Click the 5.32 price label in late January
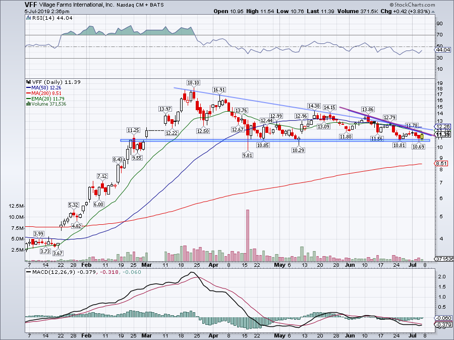This screenshot has width=454, height=340. pyautogui.click(x=74, y=205)
